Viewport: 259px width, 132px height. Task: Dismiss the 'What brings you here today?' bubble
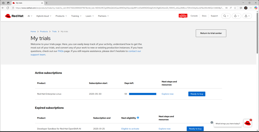coord(212,122)
